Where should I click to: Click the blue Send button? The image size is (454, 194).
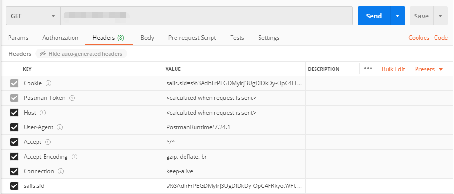[373, 16]
